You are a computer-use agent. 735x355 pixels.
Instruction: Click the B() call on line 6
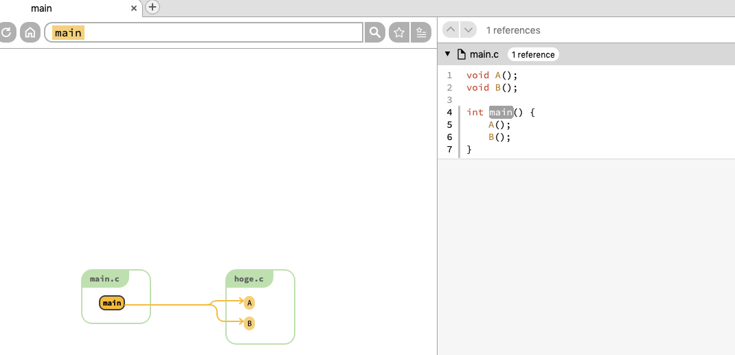[499, 137]
